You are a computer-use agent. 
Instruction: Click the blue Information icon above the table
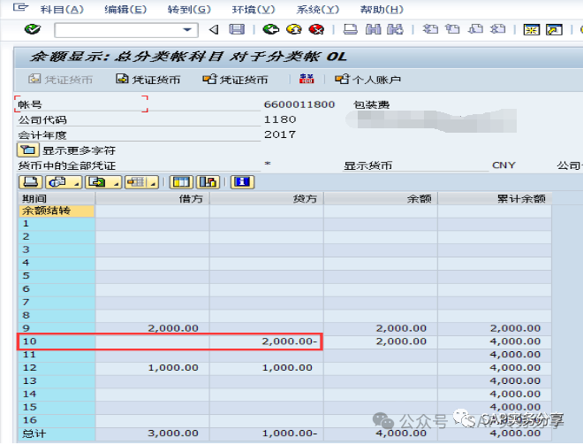pos(241,182)
